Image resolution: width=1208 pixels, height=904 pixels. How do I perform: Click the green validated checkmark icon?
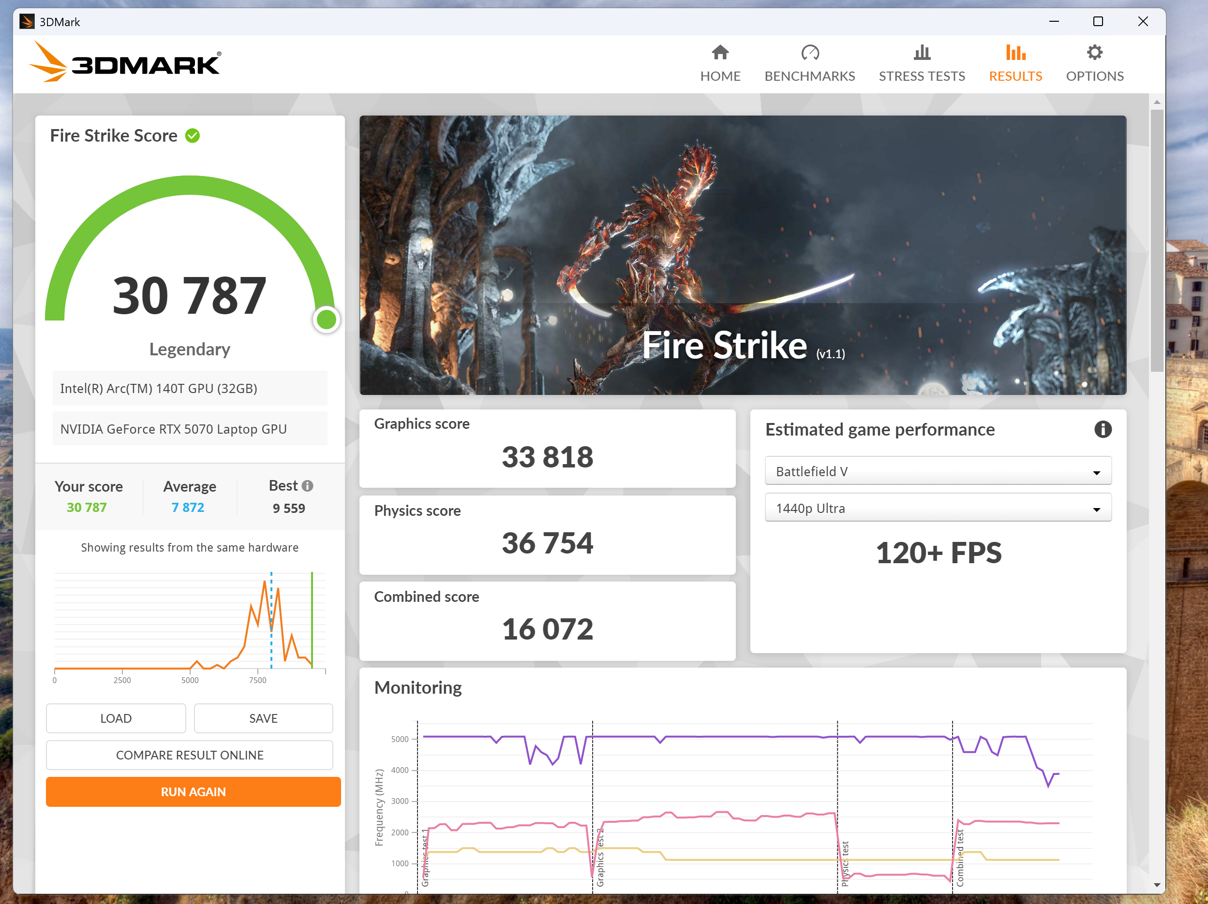[192, 135]
